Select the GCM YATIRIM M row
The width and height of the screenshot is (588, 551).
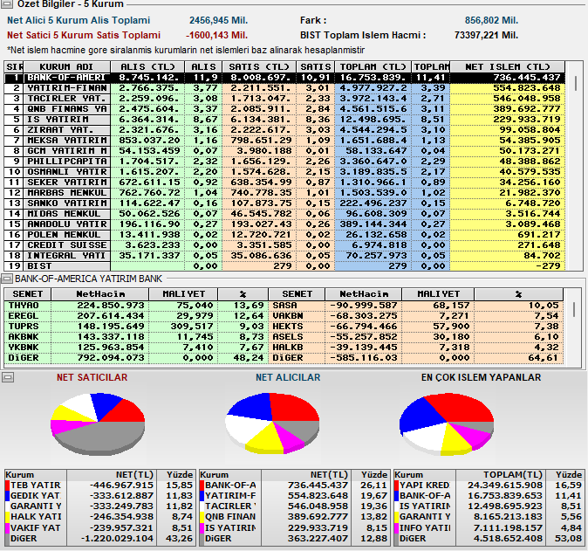pos(284,151)
